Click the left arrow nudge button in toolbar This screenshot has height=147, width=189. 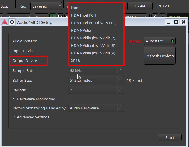click(155, 17)
